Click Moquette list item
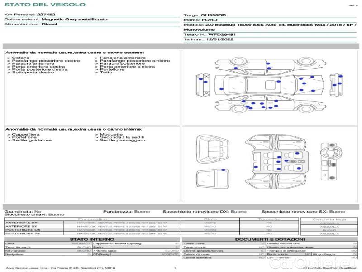 pos(111,134)
